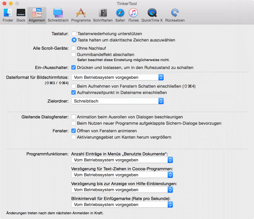The width and height of the screenshot is (254, 219).
Task: Switch to the Safari settings pane
Action: 120,15
